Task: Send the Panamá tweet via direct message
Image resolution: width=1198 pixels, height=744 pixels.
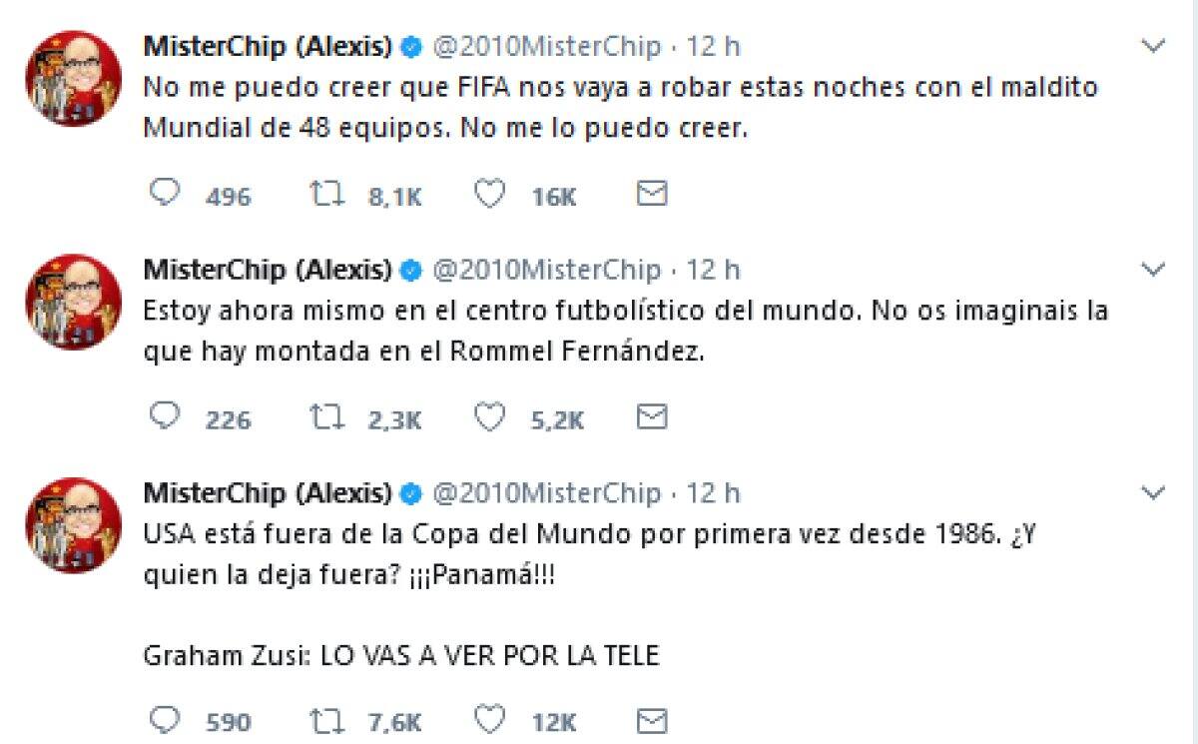Action: (651, 719)
